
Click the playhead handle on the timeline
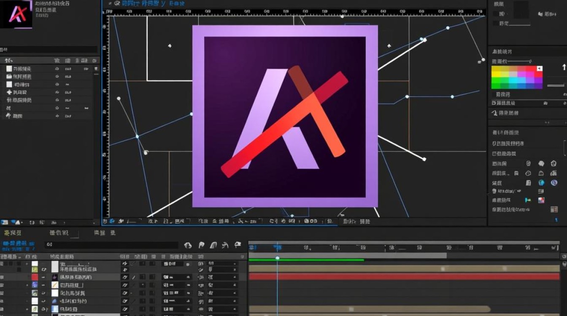(x=277, y=258)
